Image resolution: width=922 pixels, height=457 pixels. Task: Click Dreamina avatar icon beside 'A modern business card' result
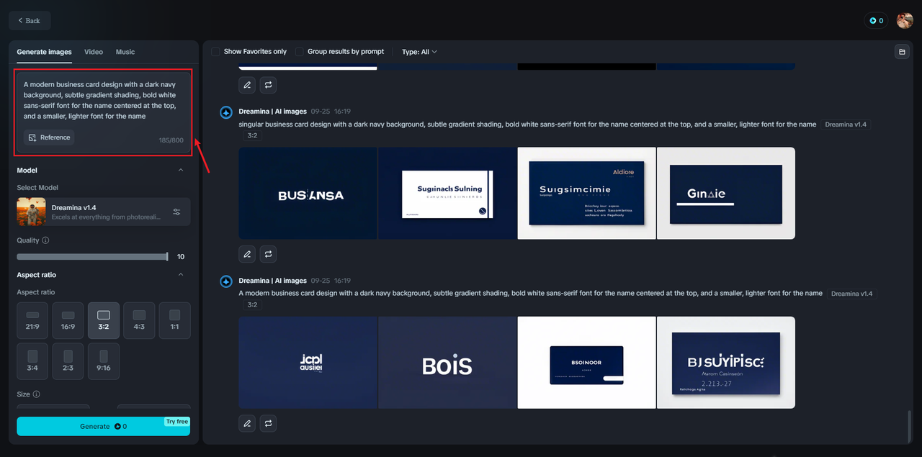225,281
